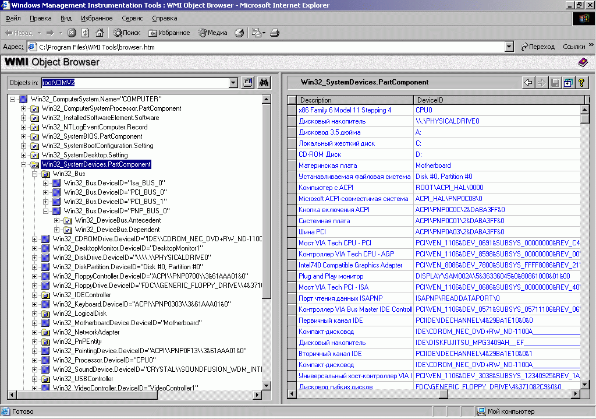Viewport: 596px width, 419px height.
Task: Collapse the Win32_Bus tree node
Action: 34,174
